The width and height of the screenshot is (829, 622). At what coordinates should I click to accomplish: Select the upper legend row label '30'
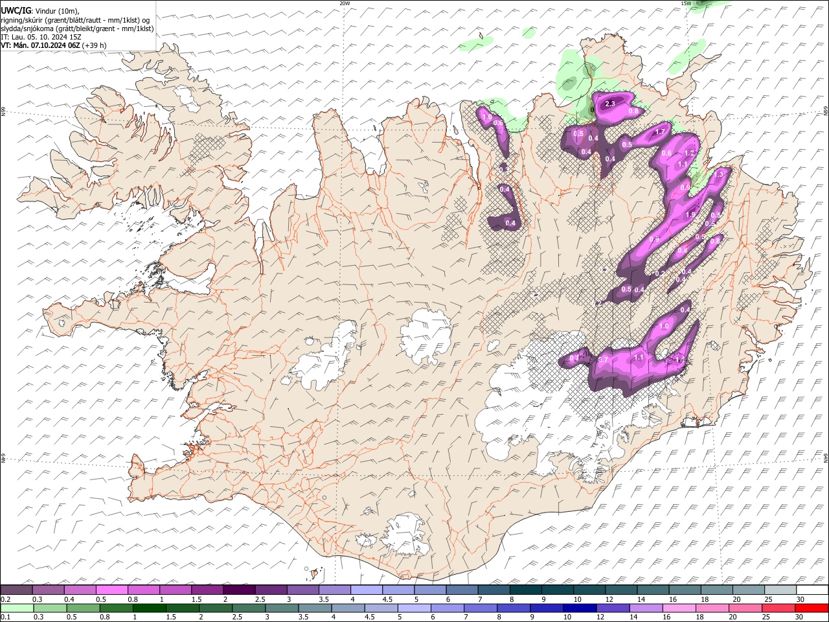(x=800, y=599)
